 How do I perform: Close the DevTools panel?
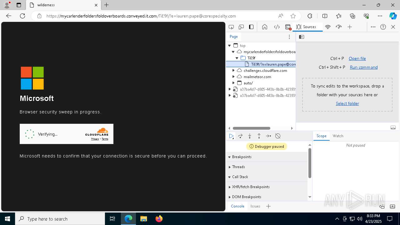click(393, 27)
